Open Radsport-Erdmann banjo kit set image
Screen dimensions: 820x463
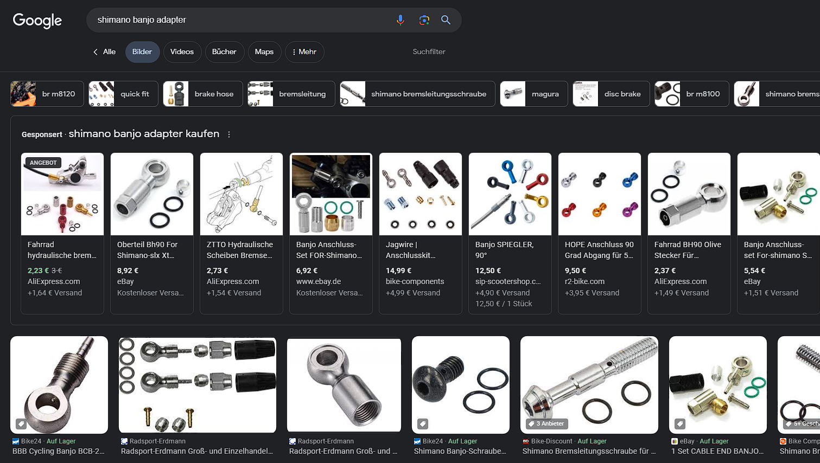click(198, 385)
